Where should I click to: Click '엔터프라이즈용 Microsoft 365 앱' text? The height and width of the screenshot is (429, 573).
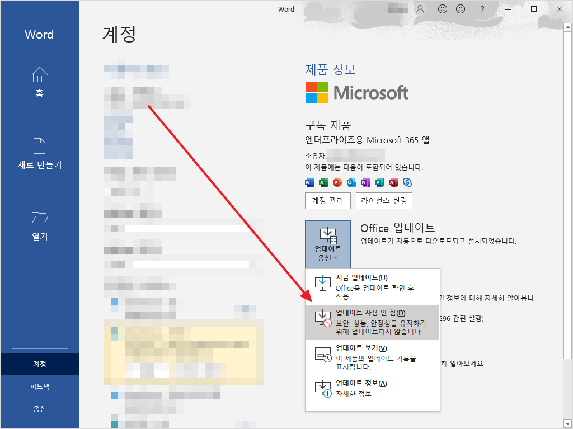(367, 140)
